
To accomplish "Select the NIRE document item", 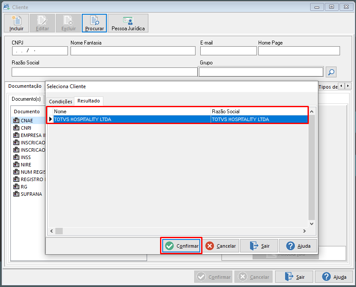I will pos(22,165).
